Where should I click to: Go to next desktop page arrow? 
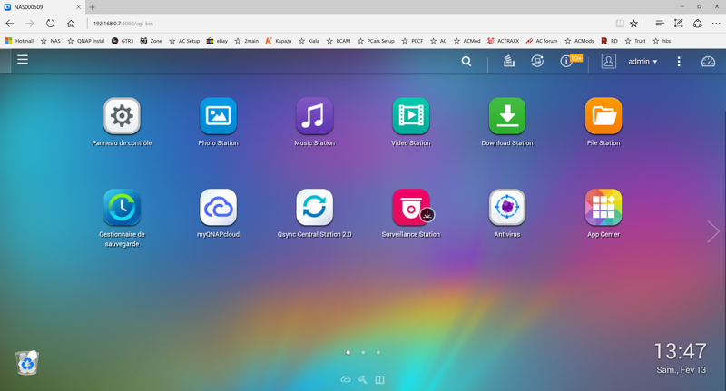click(713, 231)
